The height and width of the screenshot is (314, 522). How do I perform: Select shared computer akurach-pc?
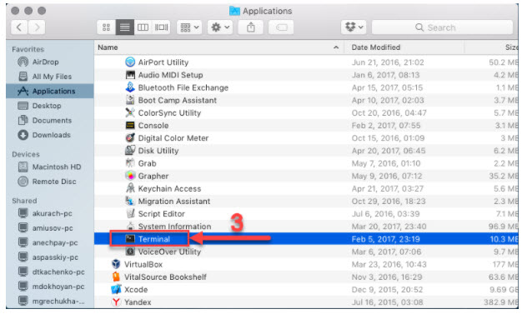[52, 213]
